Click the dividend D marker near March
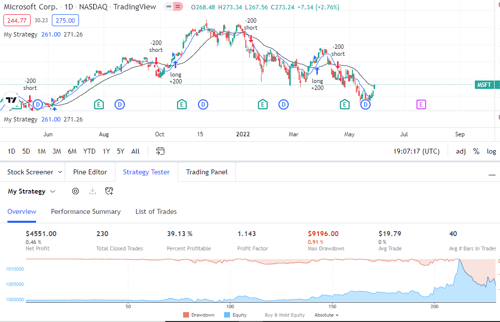The height and width of the screenshot is (322, 500). pyautogui.click(x=283, y=104)
